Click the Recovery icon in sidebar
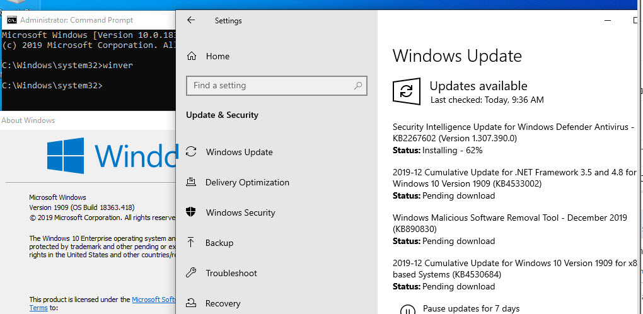This screenshot has height=314, width=643. click(x=191, y=303)
